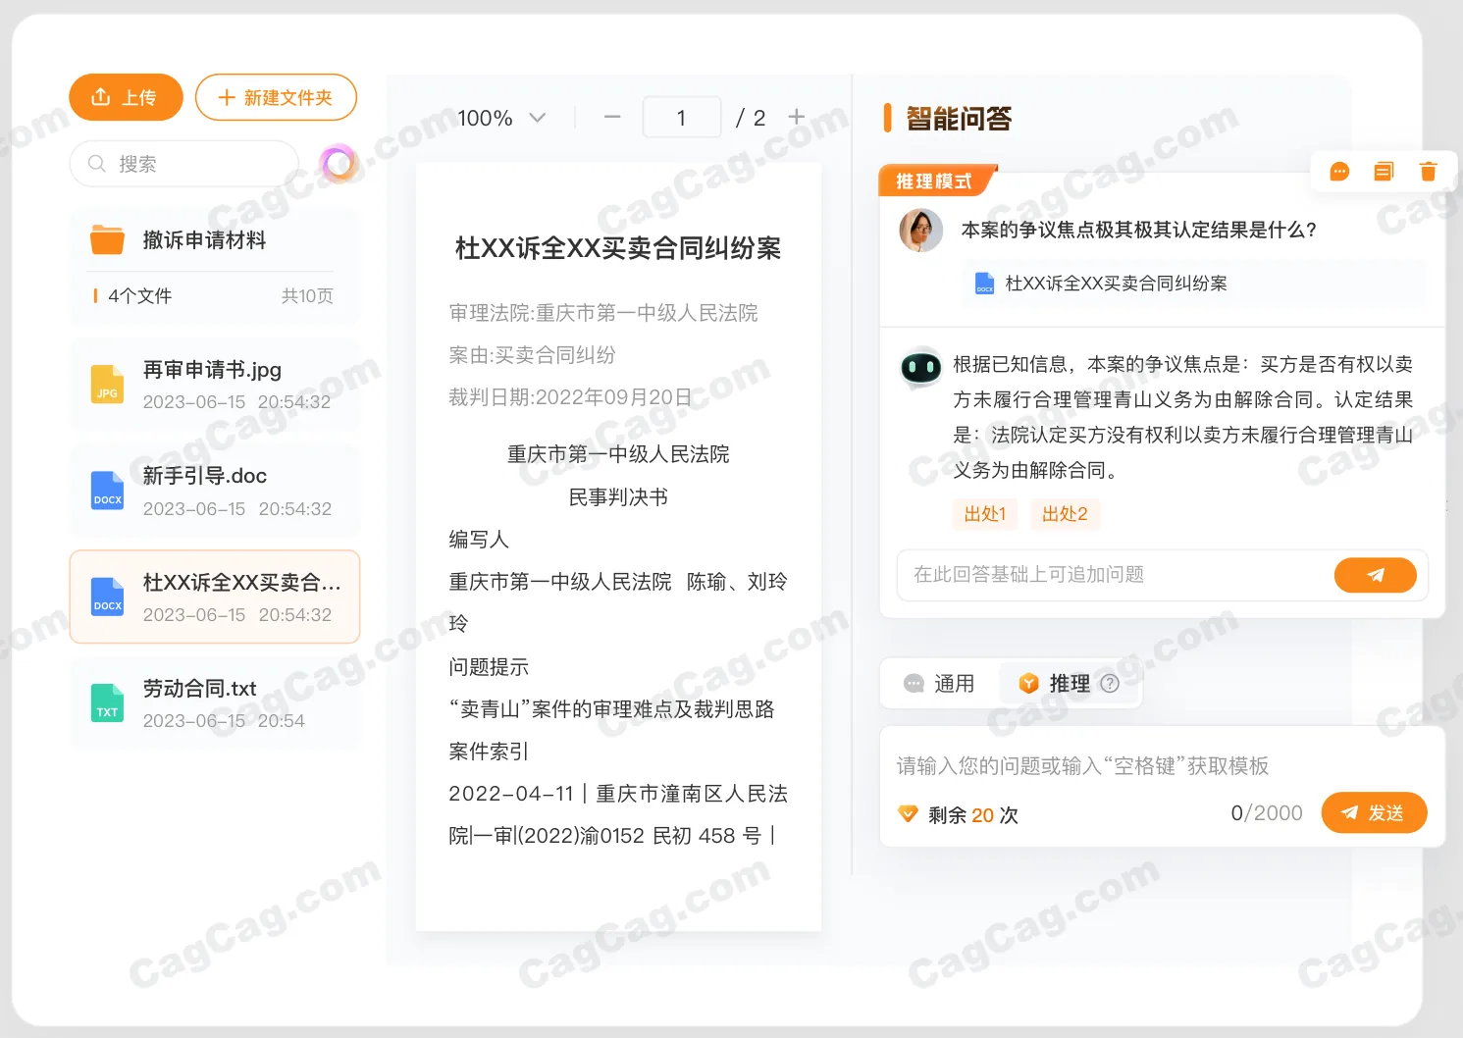The width and height of the screenshot is (1463, 1038).
Task: Click the user avatar in the question
Action: pyautogui.click(x=920, y=231)
